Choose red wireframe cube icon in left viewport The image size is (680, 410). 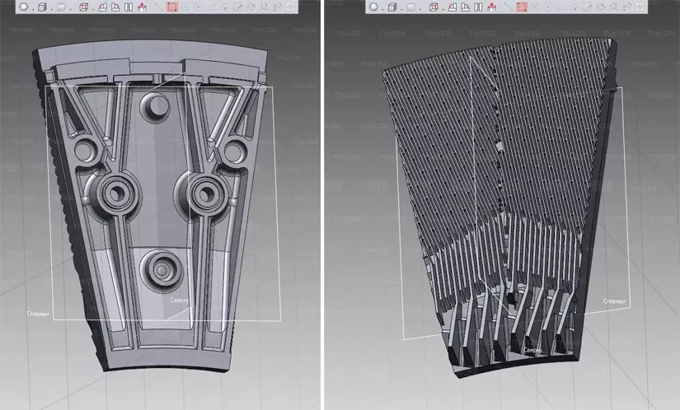tap(84, 7)
